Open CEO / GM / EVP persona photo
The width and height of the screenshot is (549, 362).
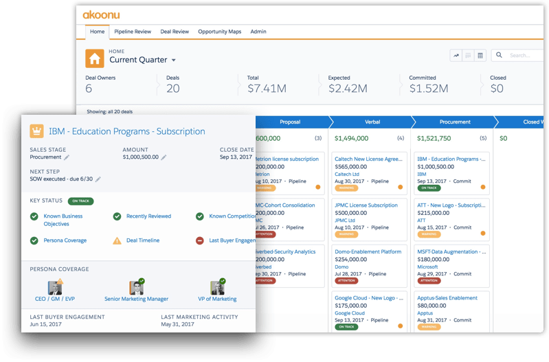coord(55,288)
